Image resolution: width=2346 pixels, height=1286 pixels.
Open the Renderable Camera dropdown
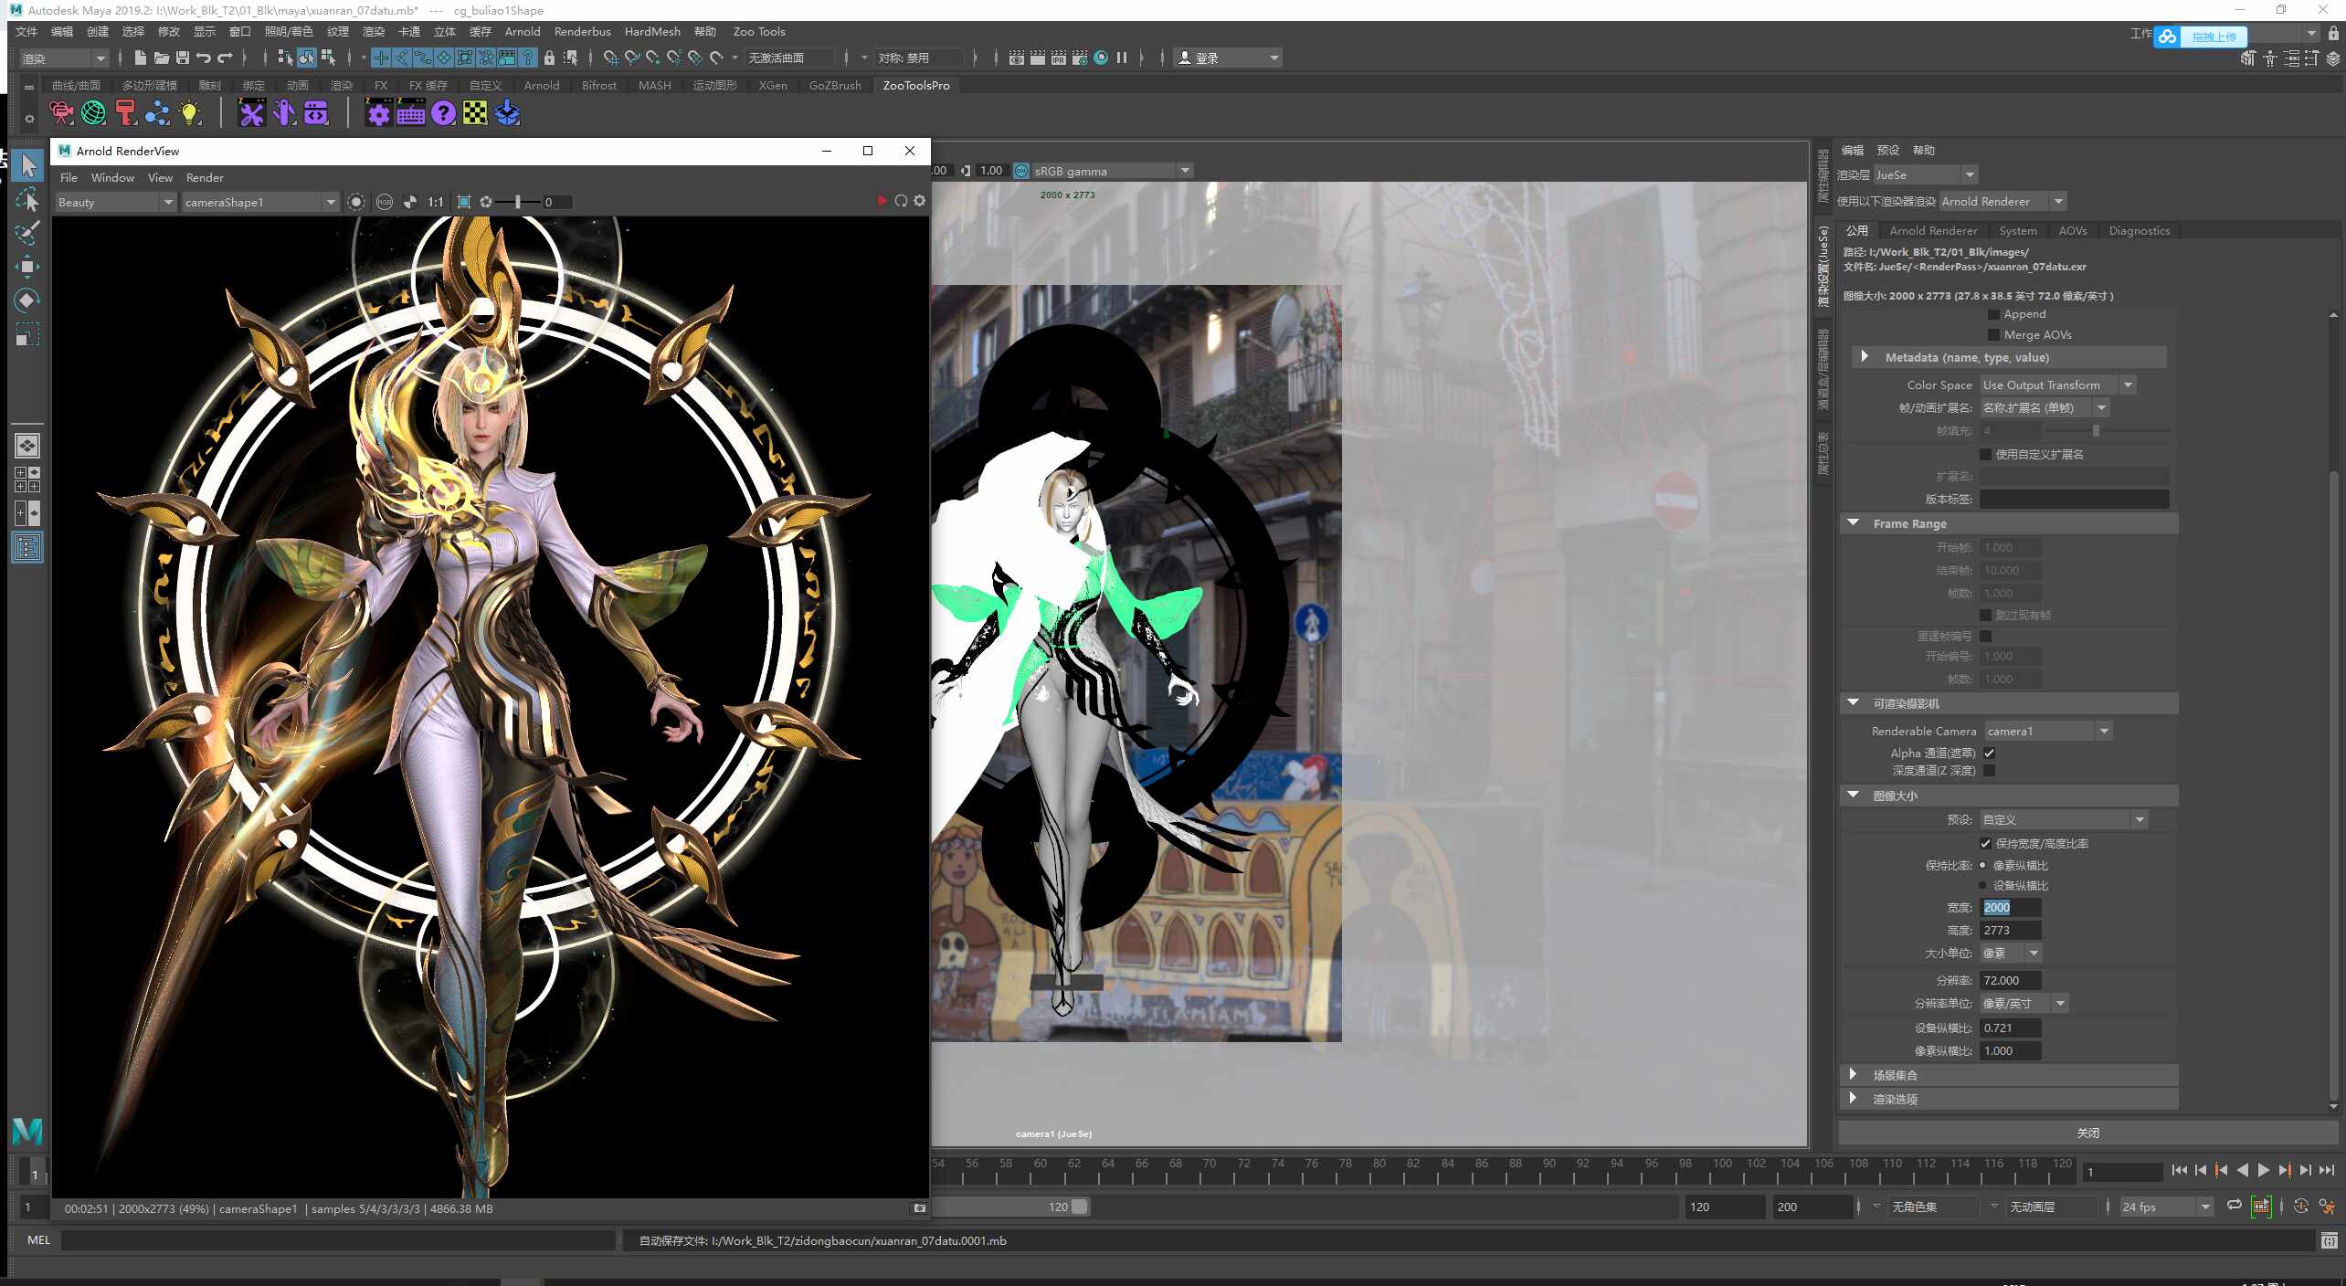[2047, 731]
